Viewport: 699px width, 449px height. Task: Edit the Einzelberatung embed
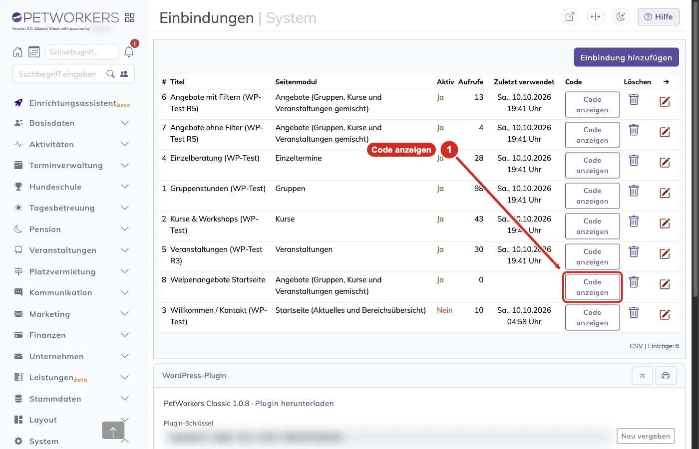pos(665,163)
